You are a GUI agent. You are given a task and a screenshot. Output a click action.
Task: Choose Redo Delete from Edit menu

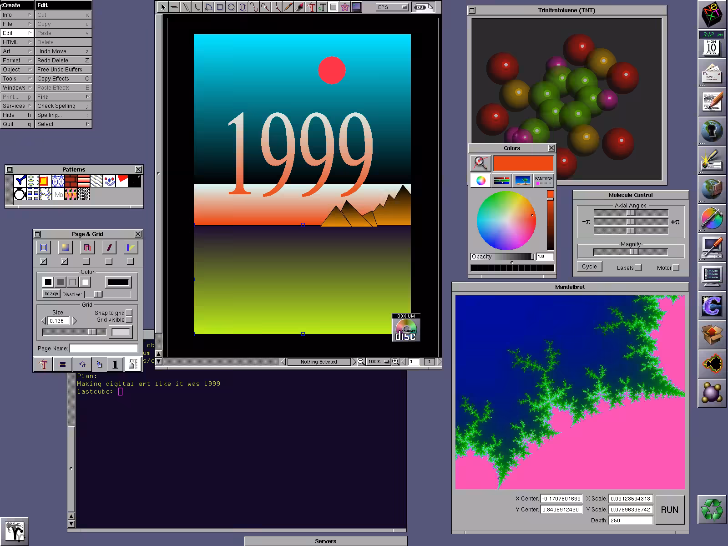(63, 61)
